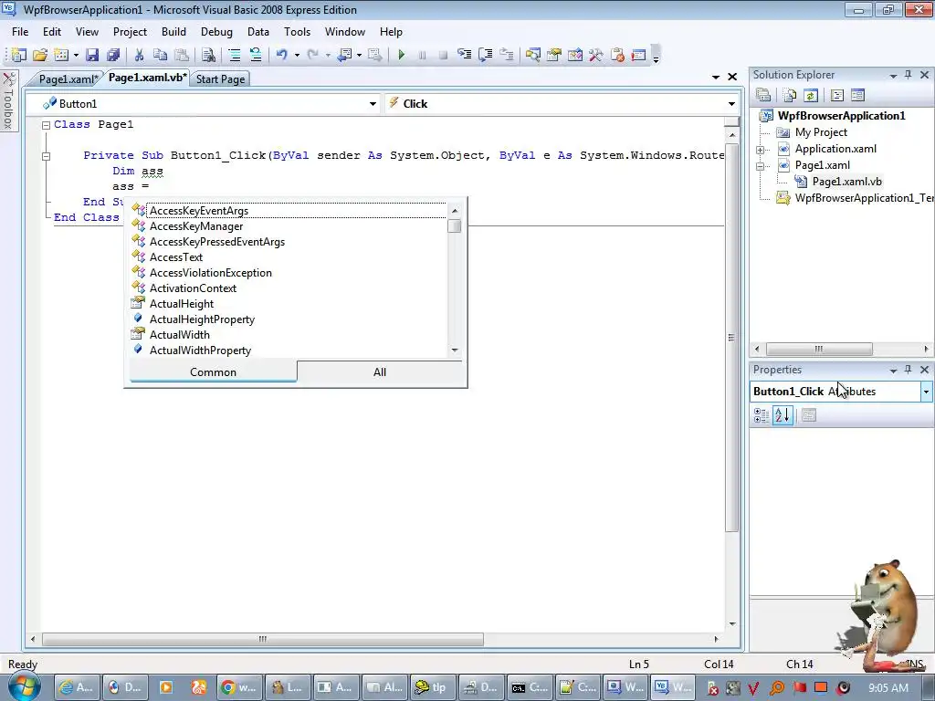Click View Code icon in Solution Explorer
This screenshot has width=935, height=701.
[836, 95]
